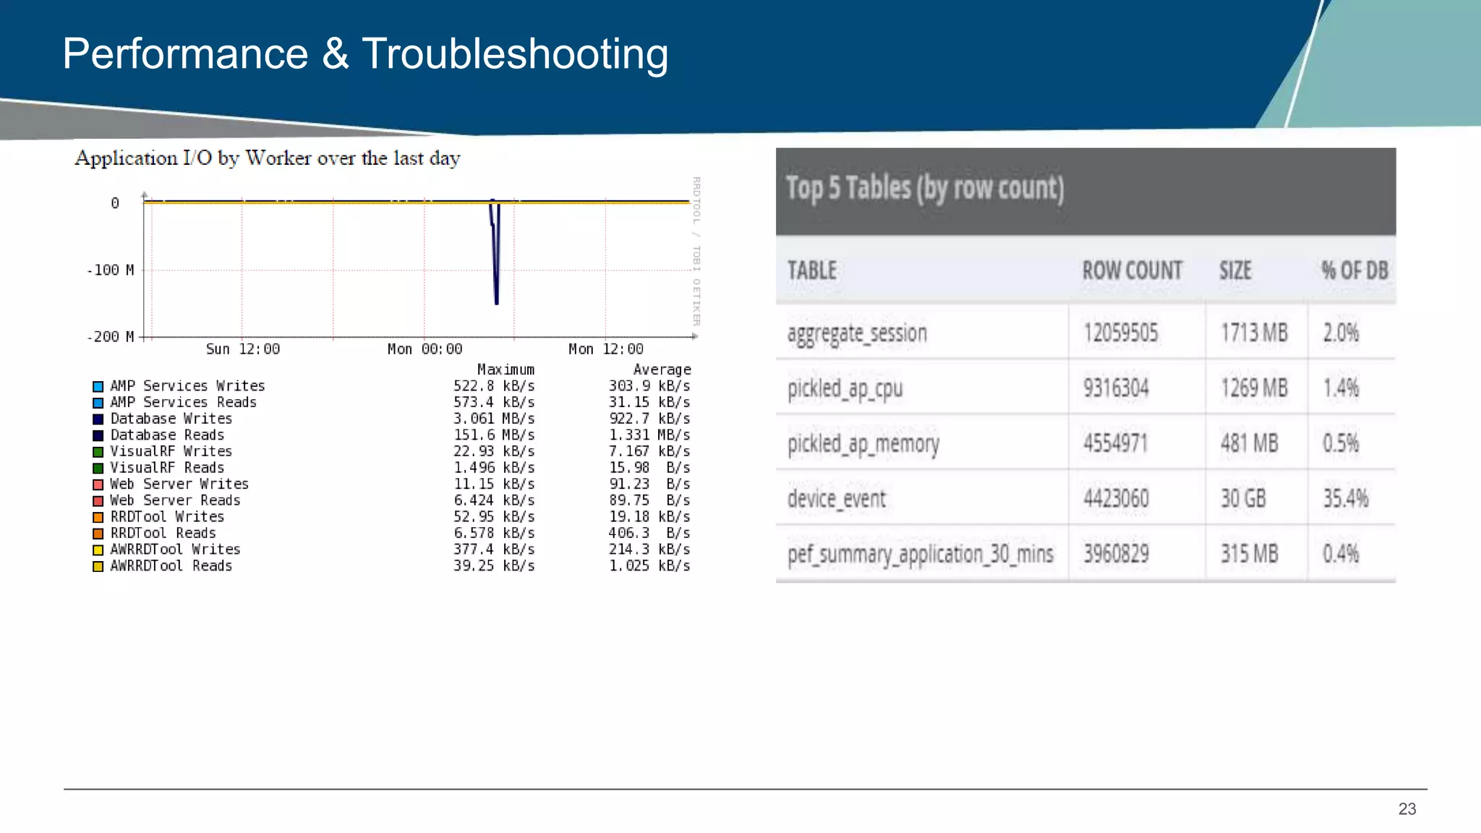This screenshot has width=1481, height=833.
Task: Click the Web Server Reads swatch
Action: 98,501
